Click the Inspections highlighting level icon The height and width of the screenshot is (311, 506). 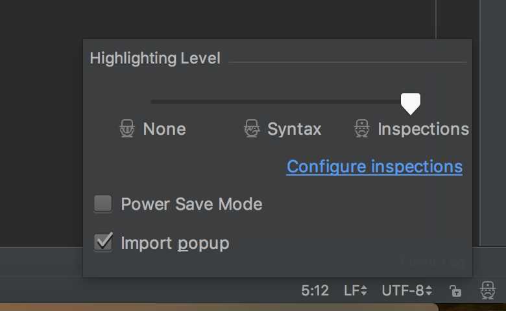tap(362, 128)
